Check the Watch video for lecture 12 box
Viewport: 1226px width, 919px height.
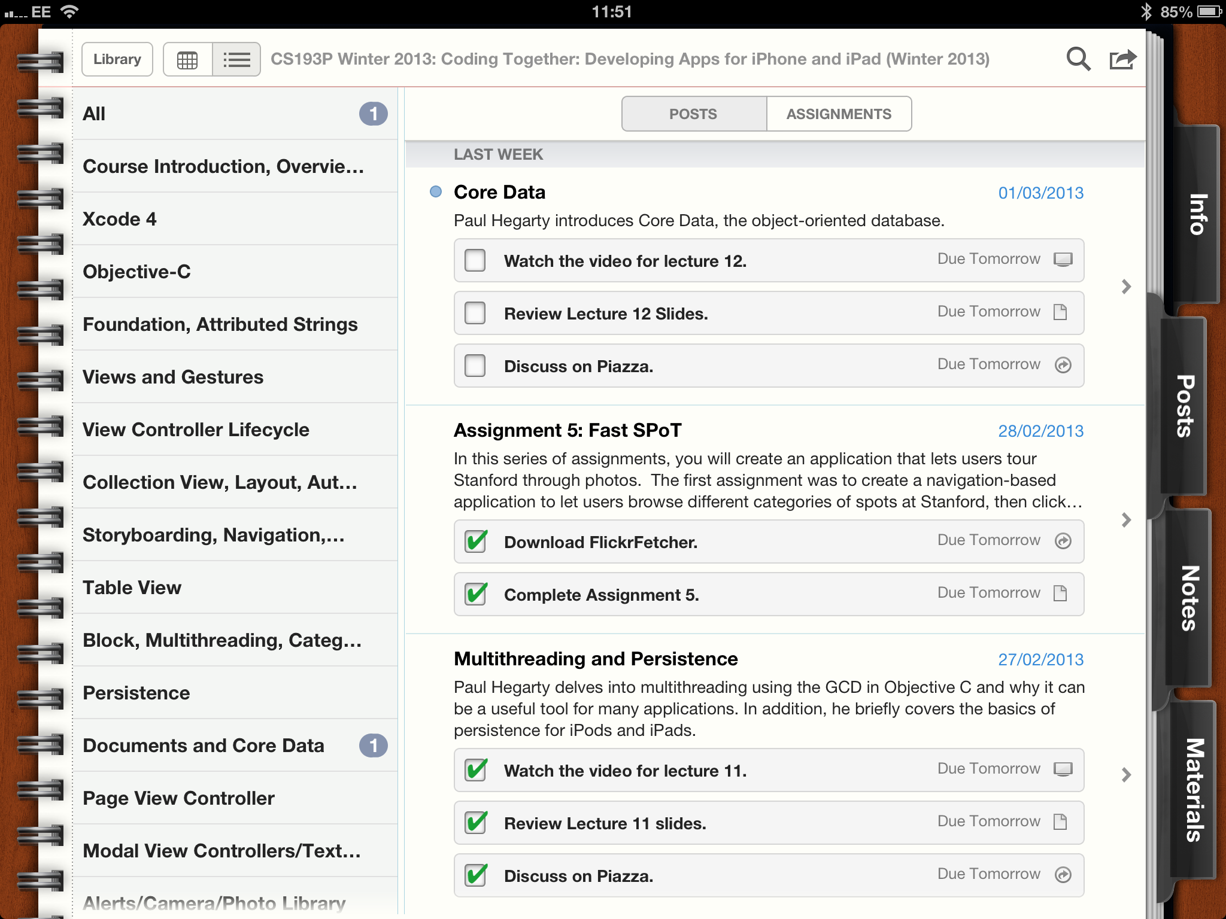point(475,260)
